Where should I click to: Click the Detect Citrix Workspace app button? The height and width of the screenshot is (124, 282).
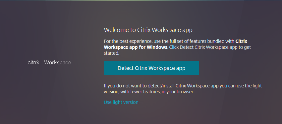tap(151, 68)
